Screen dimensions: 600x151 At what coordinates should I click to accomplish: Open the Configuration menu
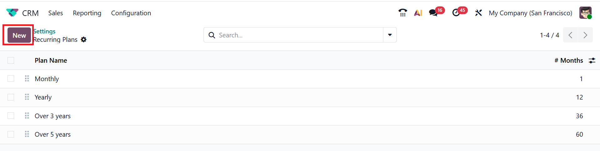coord(131,13)
